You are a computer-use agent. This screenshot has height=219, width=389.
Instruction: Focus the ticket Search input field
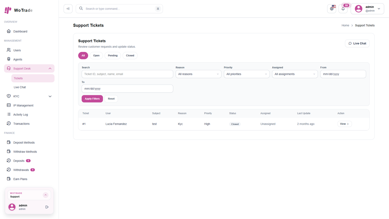pos(127,74)
